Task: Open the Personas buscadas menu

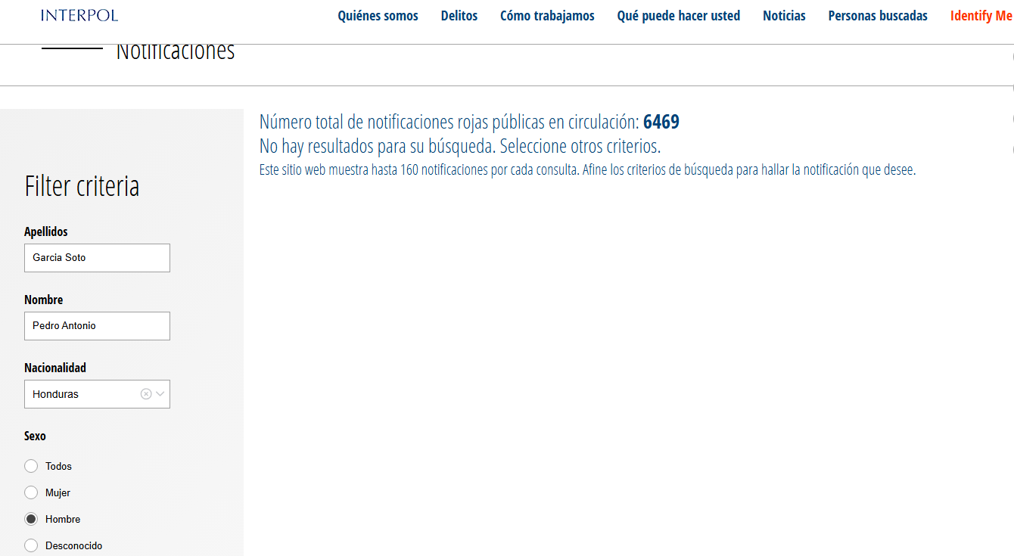Action: pyautogui.click(x=878, y=16)
